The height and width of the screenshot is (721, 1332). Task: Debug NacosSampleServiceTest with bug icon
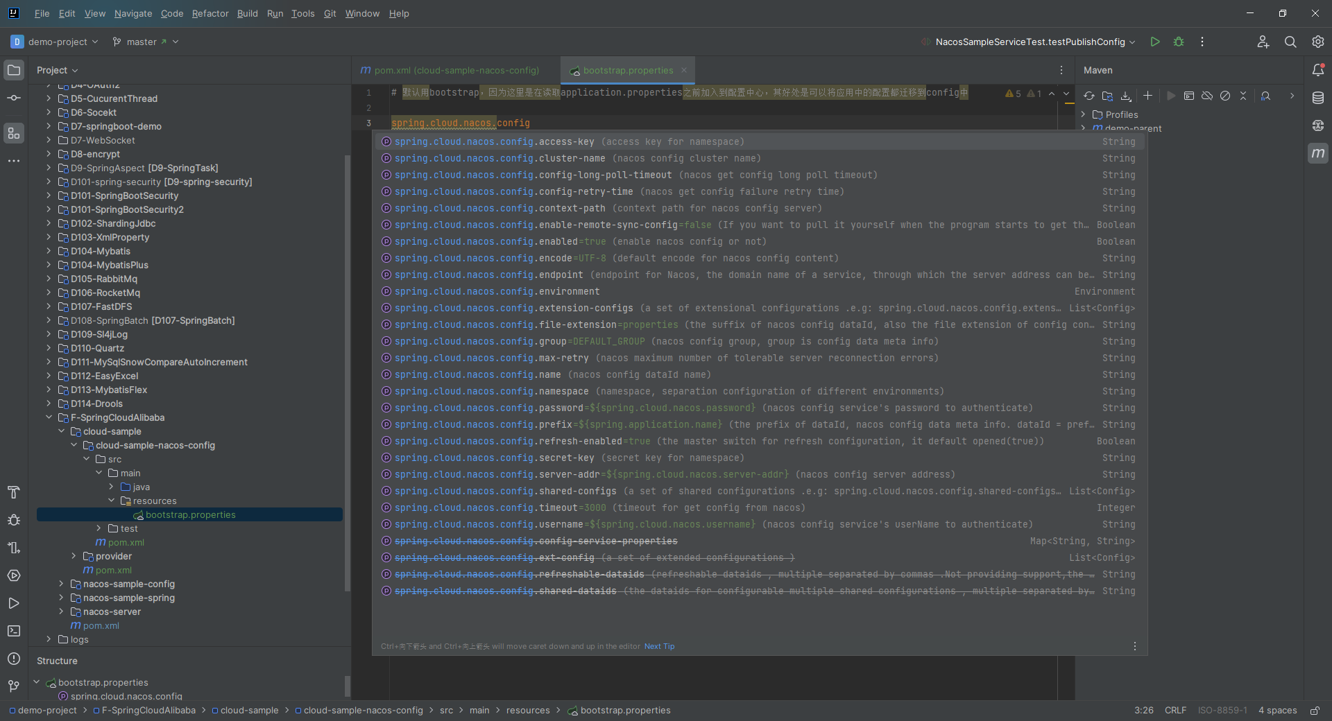(1179, 42)
